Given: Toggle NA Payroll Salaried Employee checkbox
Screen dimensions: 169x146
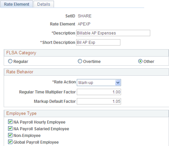Looking at the screenshot, I should coord(10,129).
